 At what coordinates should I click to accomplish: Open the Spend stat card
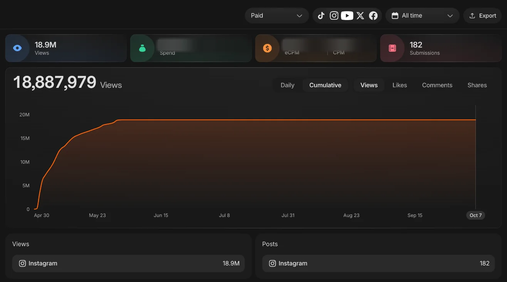[191, 48]
